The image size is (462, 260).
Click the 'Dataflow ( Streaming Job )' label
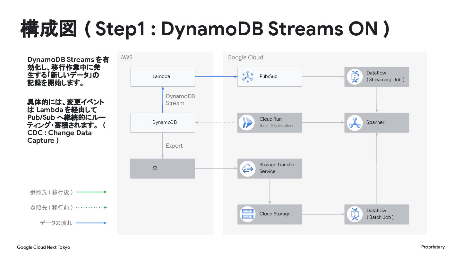coord(386,76)
